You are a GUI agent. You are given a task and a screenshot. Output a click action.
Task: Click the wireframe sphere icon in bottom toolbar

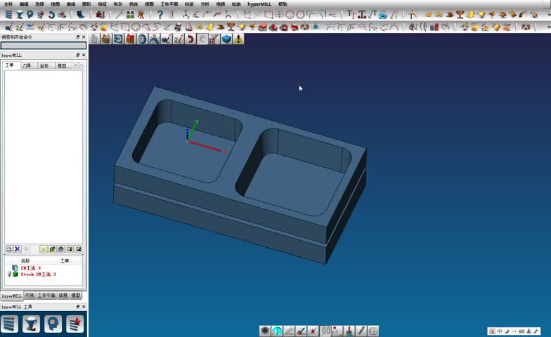pos(373,331)
